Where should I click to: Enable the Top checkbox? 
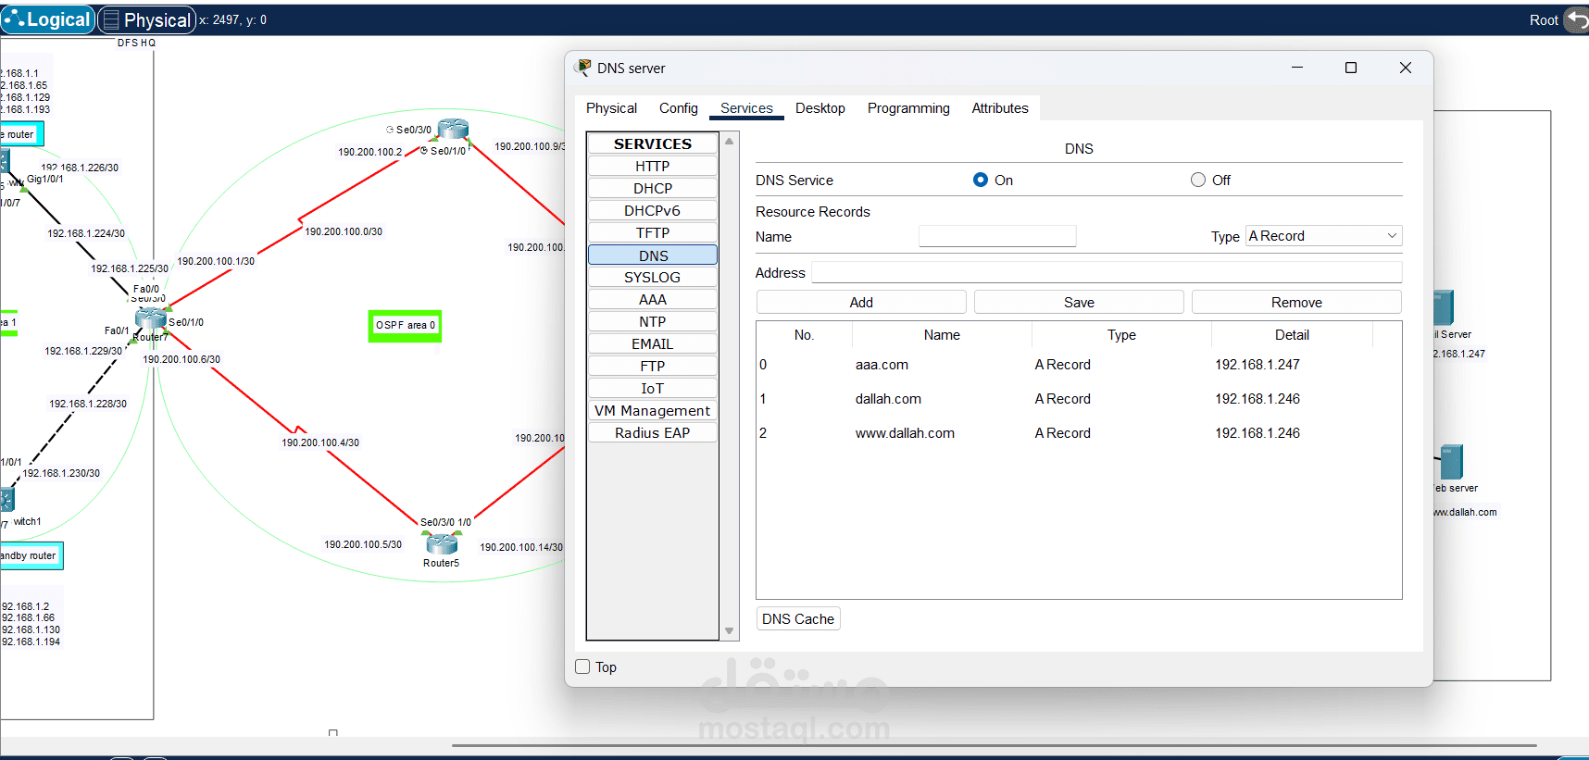582,667
